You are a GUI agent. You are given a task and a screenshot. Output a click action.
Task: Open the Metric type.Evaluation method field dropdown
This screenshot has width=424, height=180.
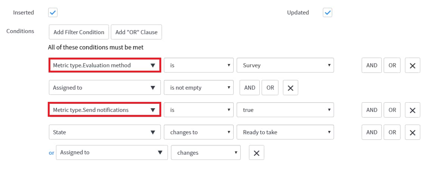point(105,65)
